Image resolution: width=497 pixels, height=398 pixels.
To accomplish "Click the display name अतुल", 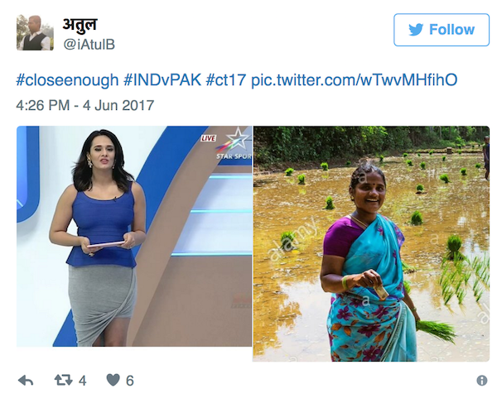I will (80, 24).
